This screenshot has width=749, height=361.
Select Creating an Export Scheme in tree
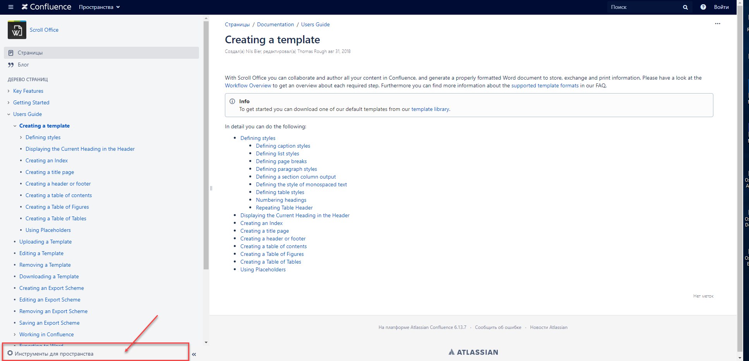(x=51, y=288)
